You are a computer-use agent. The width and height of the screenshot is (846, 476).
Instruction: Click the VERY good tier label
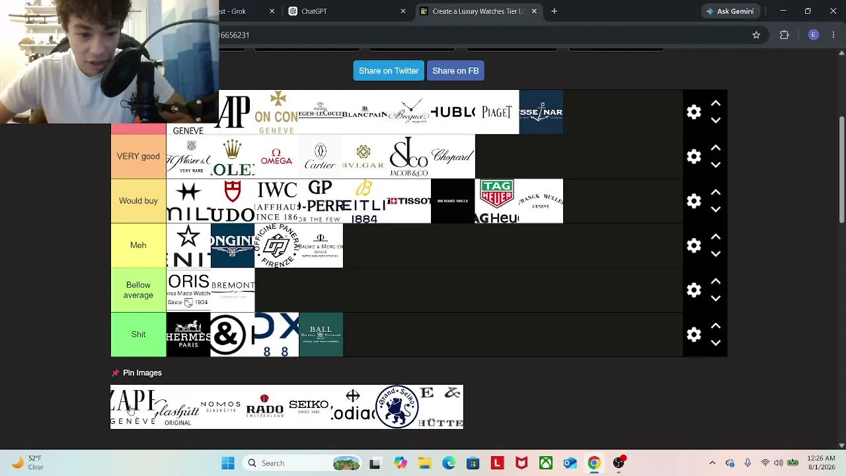point(138,157)
